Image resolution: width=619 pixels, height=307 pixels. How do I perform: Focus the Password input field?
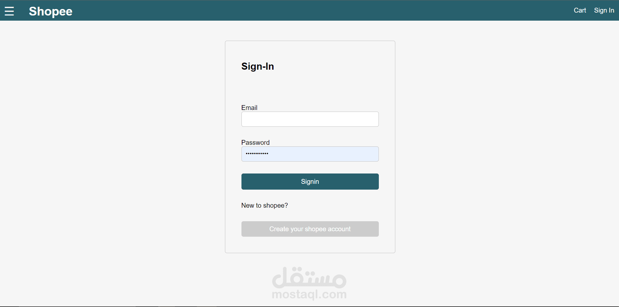pos(310,154)
